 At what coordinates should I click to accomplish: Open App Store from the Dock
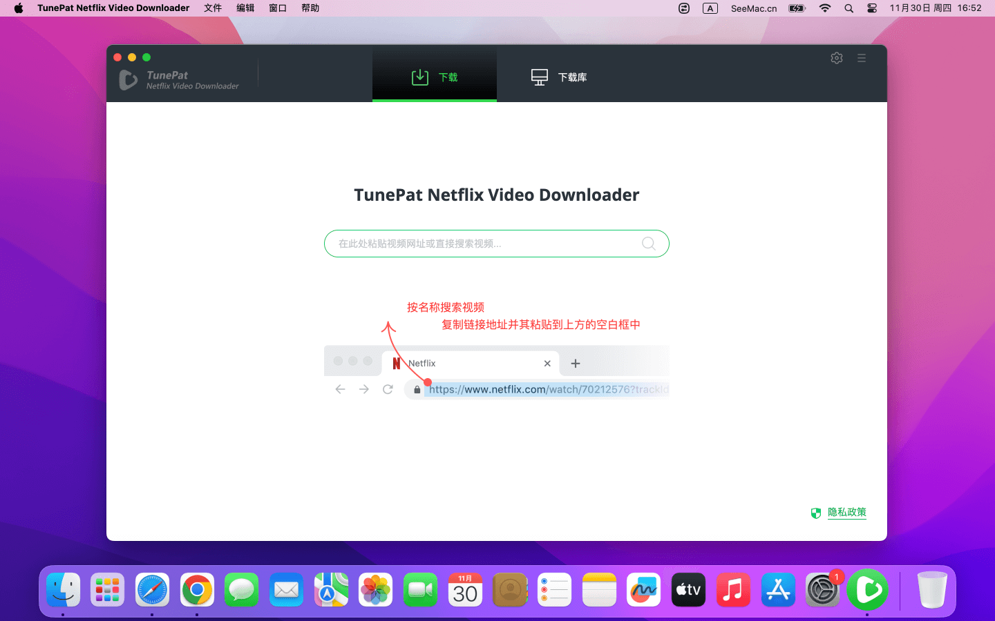click(778, 590)
